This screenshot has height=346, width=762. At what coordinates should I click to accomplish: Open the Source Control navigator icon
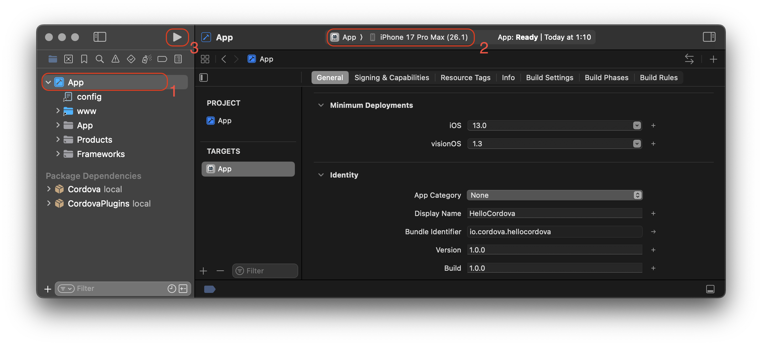coord(68,59)
